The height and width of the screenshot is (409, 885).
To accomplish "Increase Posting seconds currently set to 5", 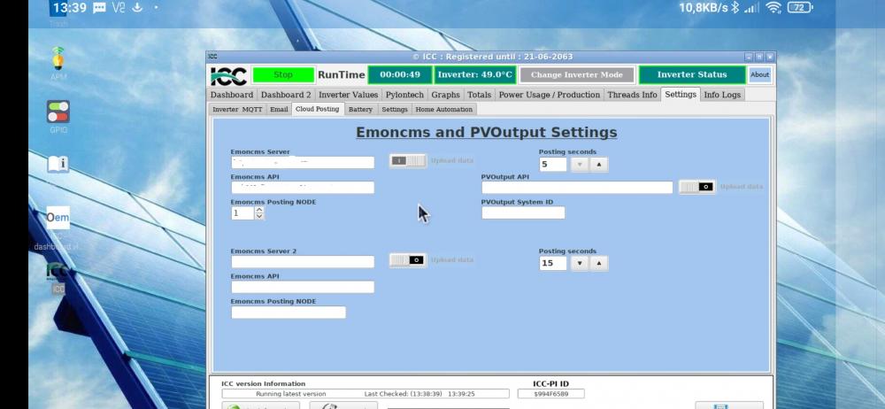I will 599,165.
